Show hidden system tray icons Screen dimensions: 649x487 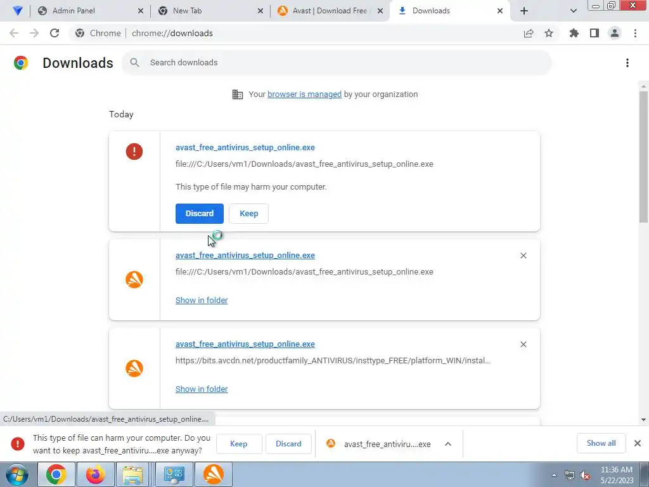pyautogui.click(x=554, y=475)
